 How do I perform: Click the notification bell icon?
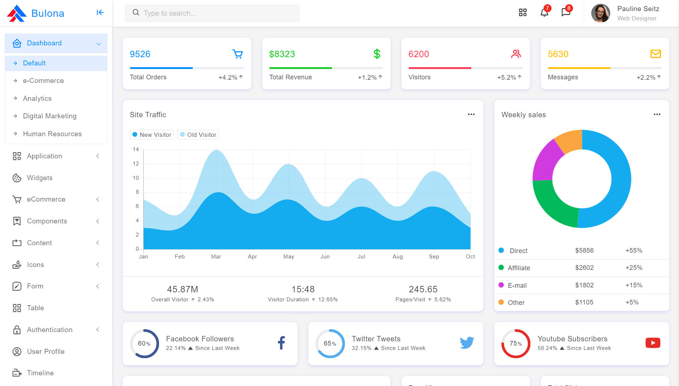click(x=544, y=13)
